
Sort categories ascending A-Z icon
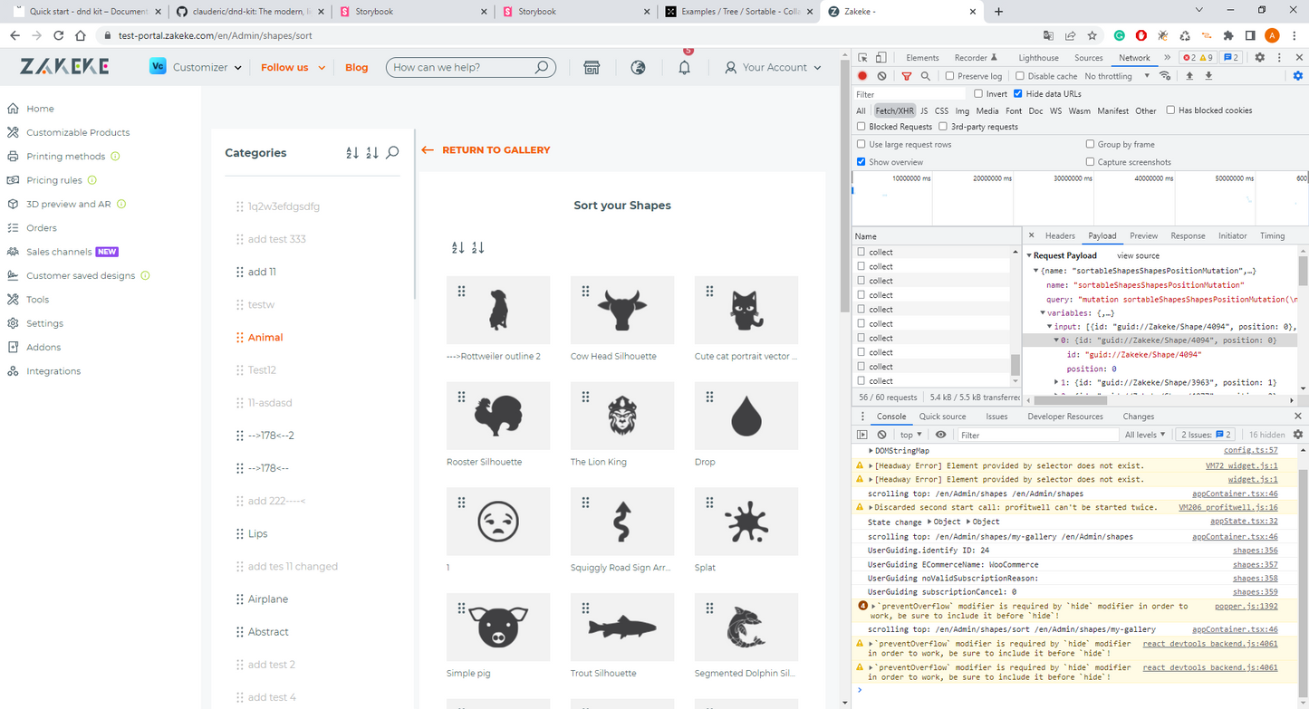352,153
